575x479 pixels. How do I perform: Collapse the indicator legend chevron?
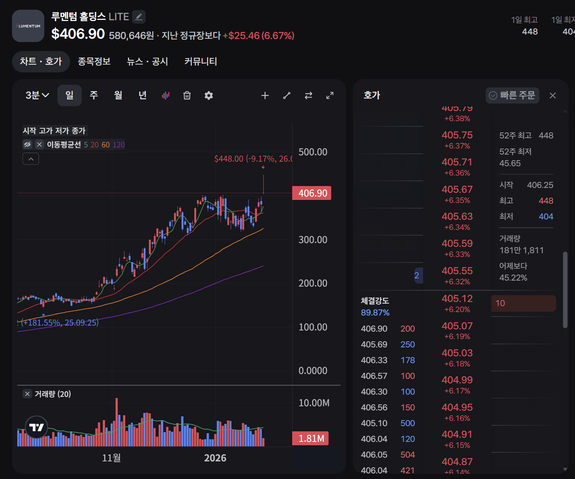(31, 159)
